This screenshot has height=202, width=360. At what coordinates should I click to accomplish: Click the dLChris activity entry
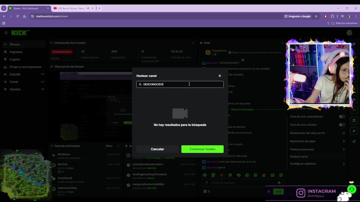coord(85,167)
